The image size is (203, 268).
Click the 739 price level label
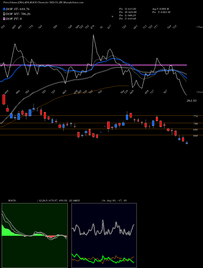tap(195, 123)
